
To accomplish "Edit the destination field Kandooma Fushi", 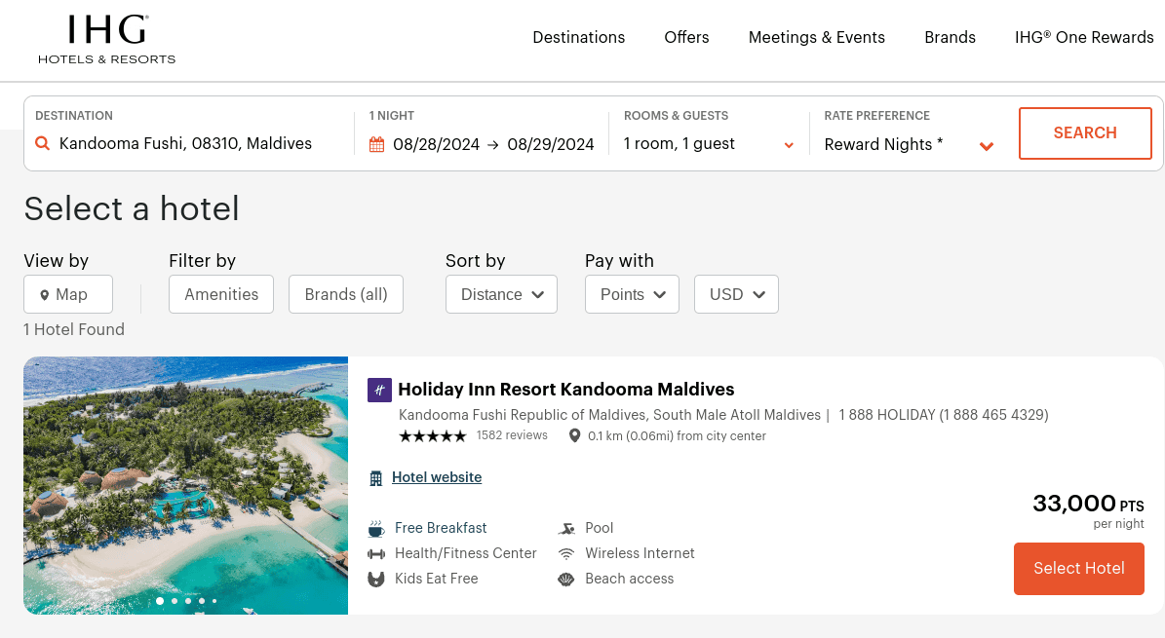I will [x=186, y=143].
